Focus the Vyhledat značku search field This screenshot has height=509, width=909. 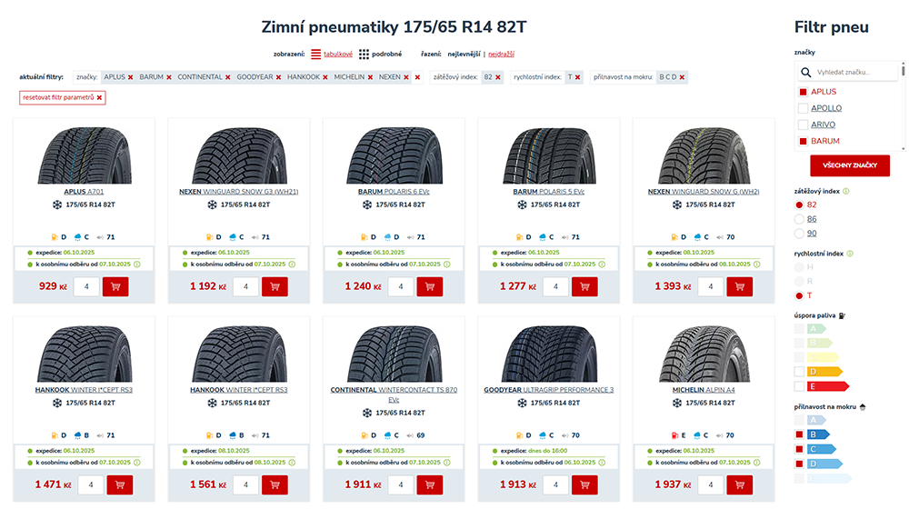(x=854, y=72)
